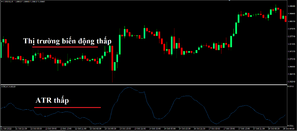Click the 14 Oct 15:00 time marker
Image resolution: width=297 pixels, height=131 pixels.
[184, 128]
